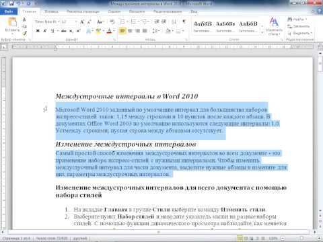Select the Format Painter brush
This screenshot has width=323, height=242.
coord(24,33)
